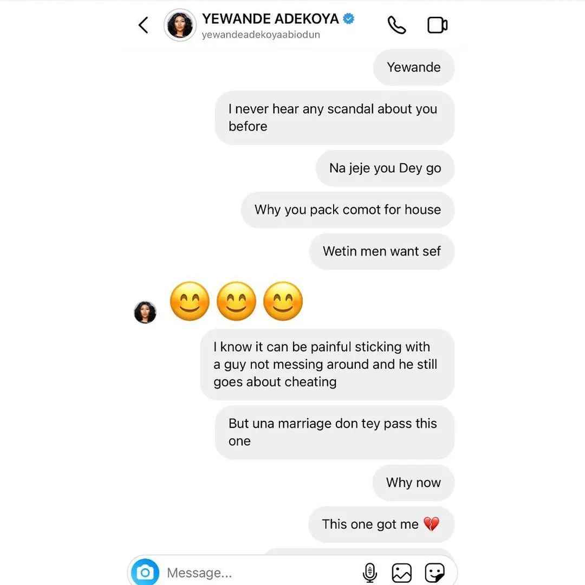This screenshot has width=585, height=585.
Task: Open the blue camera button
Action: click(x=145, y=572)
